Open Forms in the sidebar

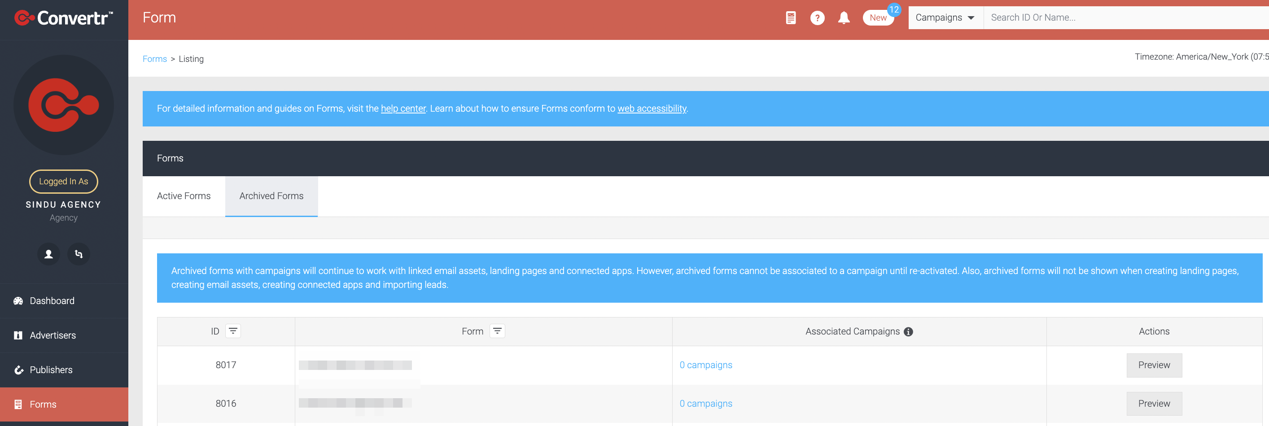(64, 404)
